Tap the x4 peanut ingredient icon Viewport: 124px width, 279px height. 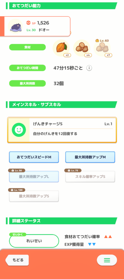82,48
